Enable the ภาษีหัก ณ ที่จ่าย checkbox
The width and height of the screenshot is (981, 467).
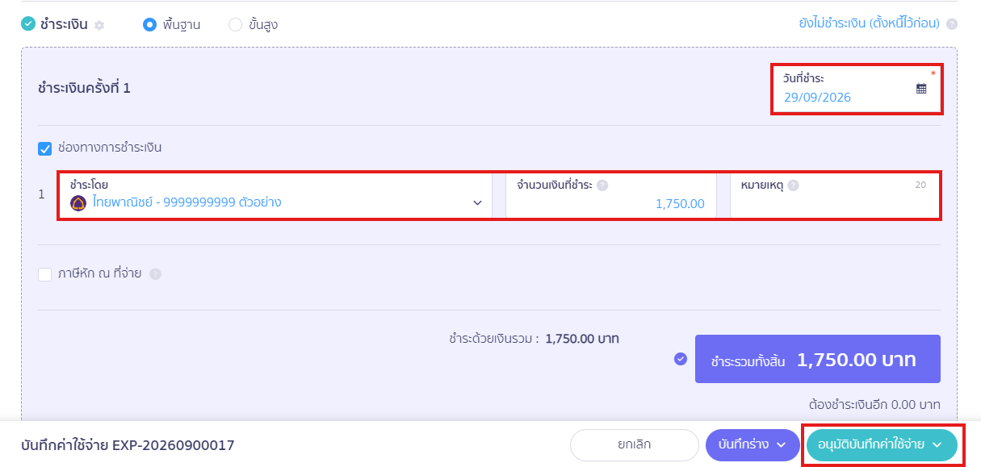pyautogui.click(x=45, y=274)
